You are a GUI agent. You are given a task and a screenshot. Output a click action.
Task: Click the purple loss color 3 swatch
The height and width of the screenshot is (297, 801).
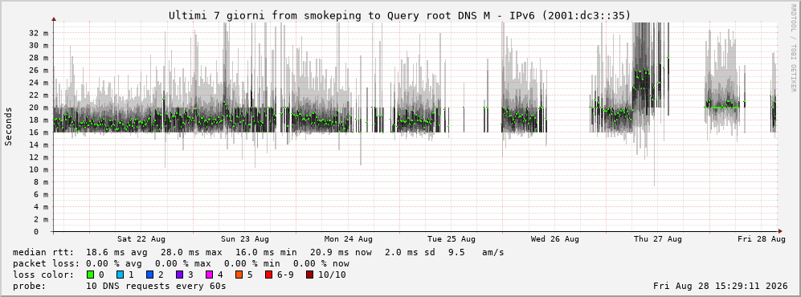coord(179,275)
